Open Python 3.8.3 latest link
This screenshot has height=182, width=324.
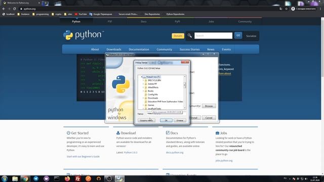[131, 153]
